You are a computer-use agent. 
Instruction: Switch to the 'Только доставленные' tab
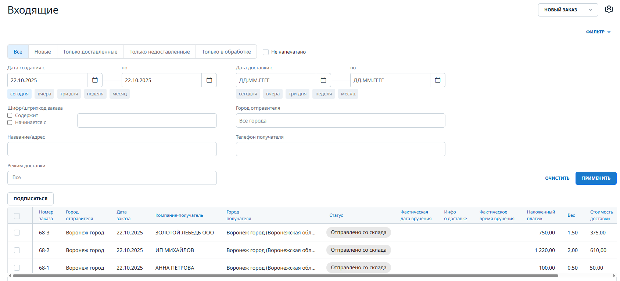(x=90, y=52)
